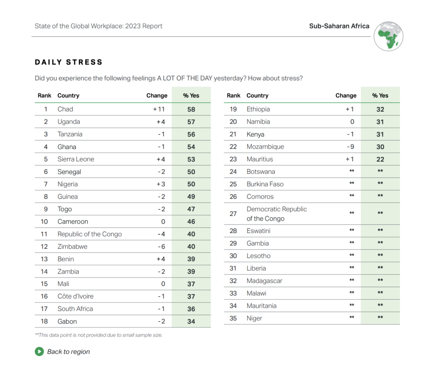Click the right table Country column header
Image resolution: width=438 pixels, height=365 pixels.
pos(257,96)
